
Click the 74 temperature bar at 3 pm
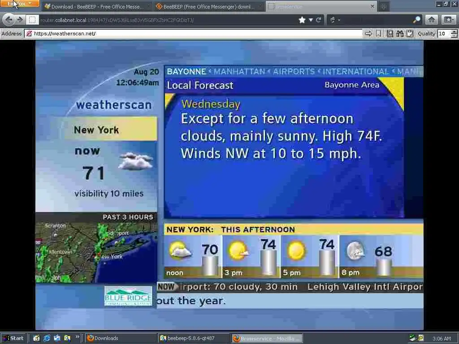click(x=268, y=262)
